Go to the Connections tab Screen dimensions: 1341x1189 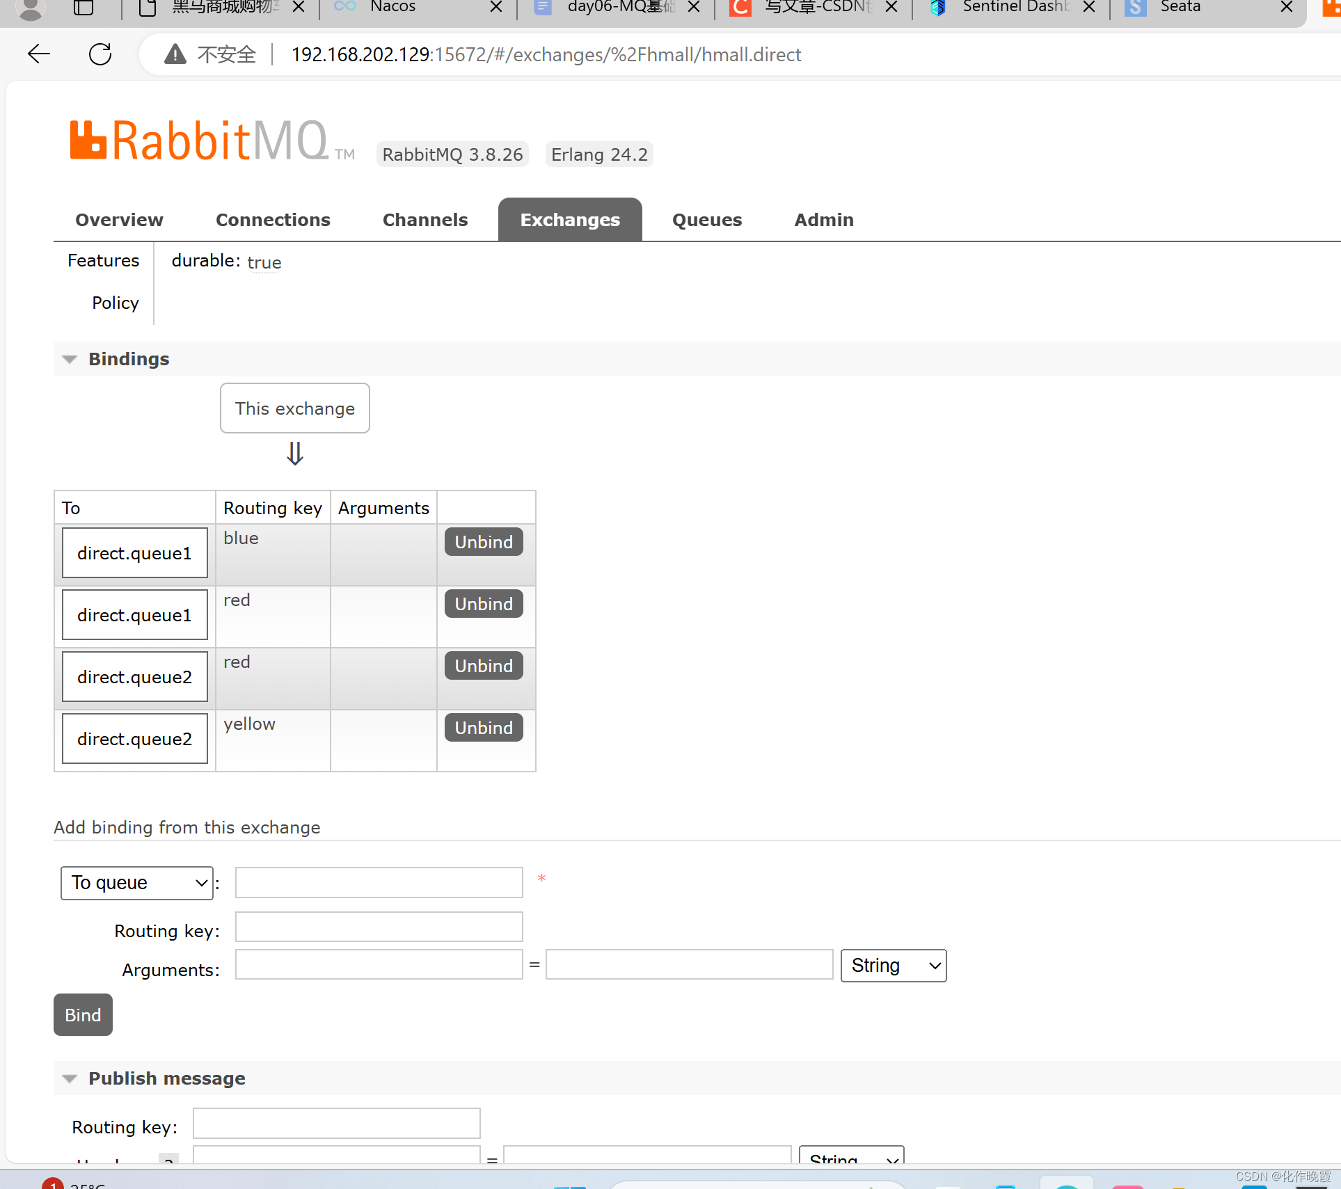(273, 220)
